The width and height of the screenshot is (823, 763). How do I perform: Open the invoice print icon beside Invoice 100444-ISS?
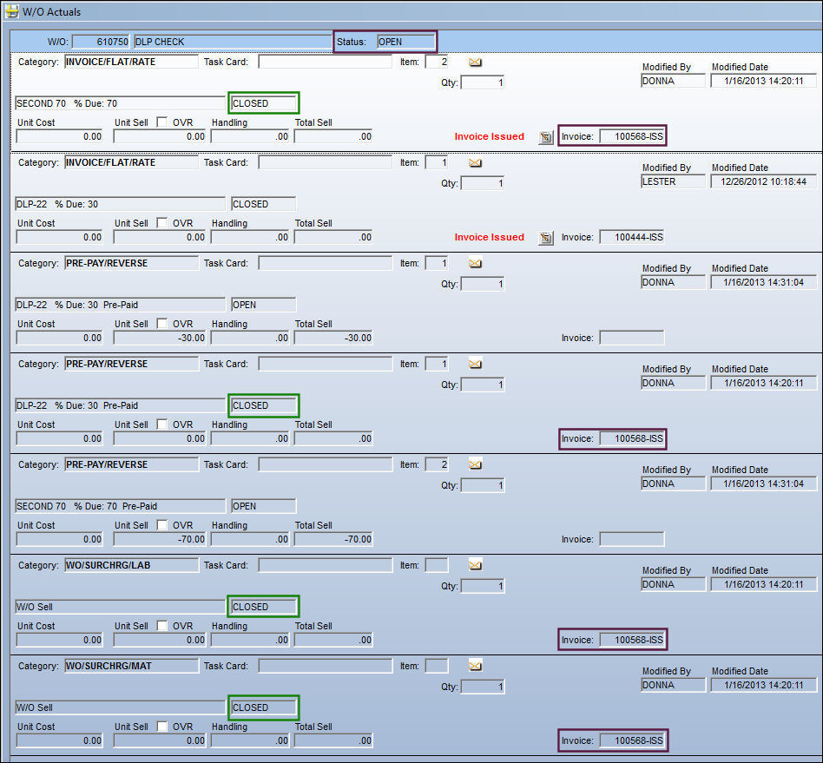546,238
